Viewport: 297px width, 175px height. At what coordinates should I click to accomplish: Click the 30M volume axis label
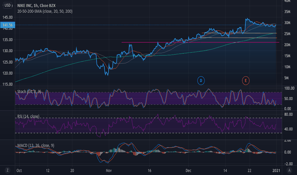[x=287, y=23]
